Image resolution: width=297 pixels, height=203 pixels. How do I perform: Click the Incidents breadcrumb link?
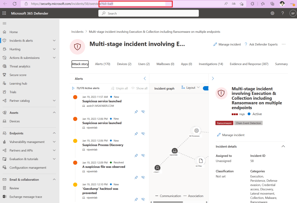click(x=77, y=32)
